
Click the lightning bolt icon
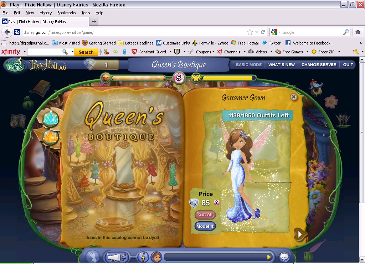coord(143,257)
